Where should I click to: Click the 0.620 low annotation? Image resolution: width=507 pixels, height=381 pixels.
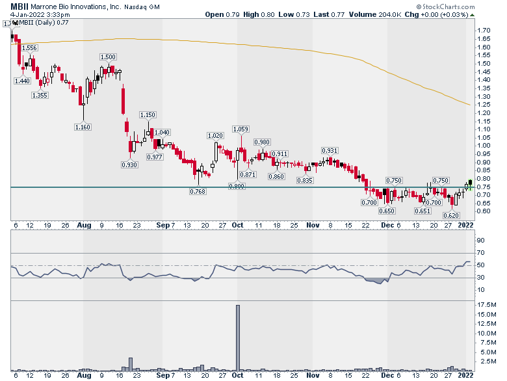tap(451, 215)
